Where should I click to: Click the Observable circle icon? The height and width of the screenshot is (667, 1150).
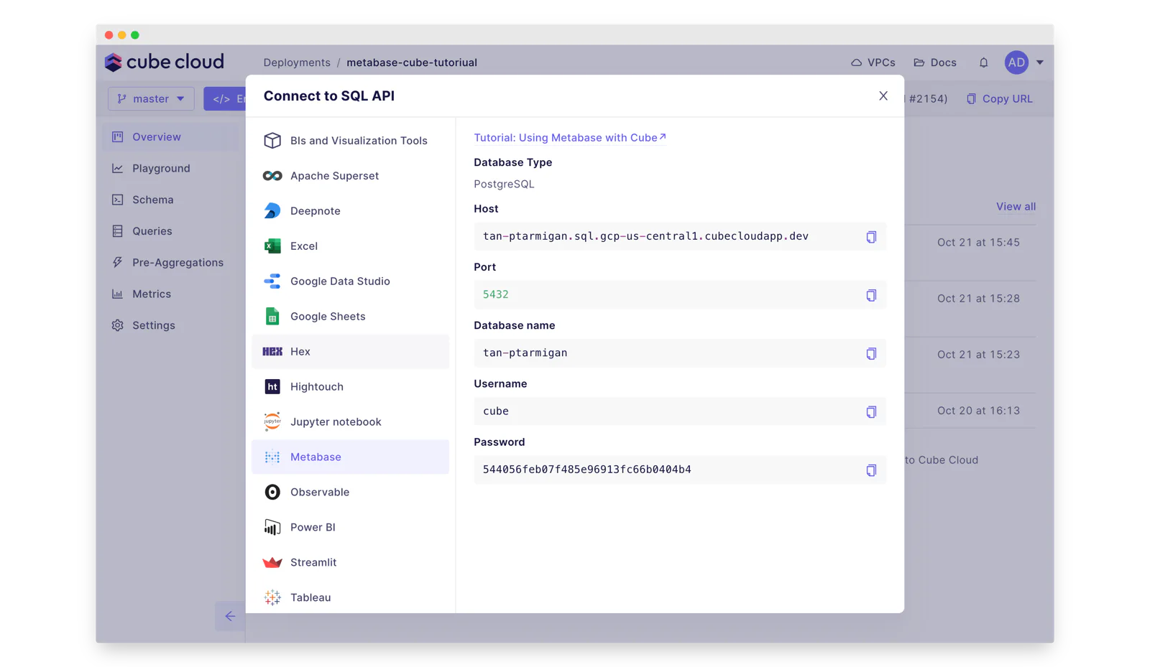272,492
